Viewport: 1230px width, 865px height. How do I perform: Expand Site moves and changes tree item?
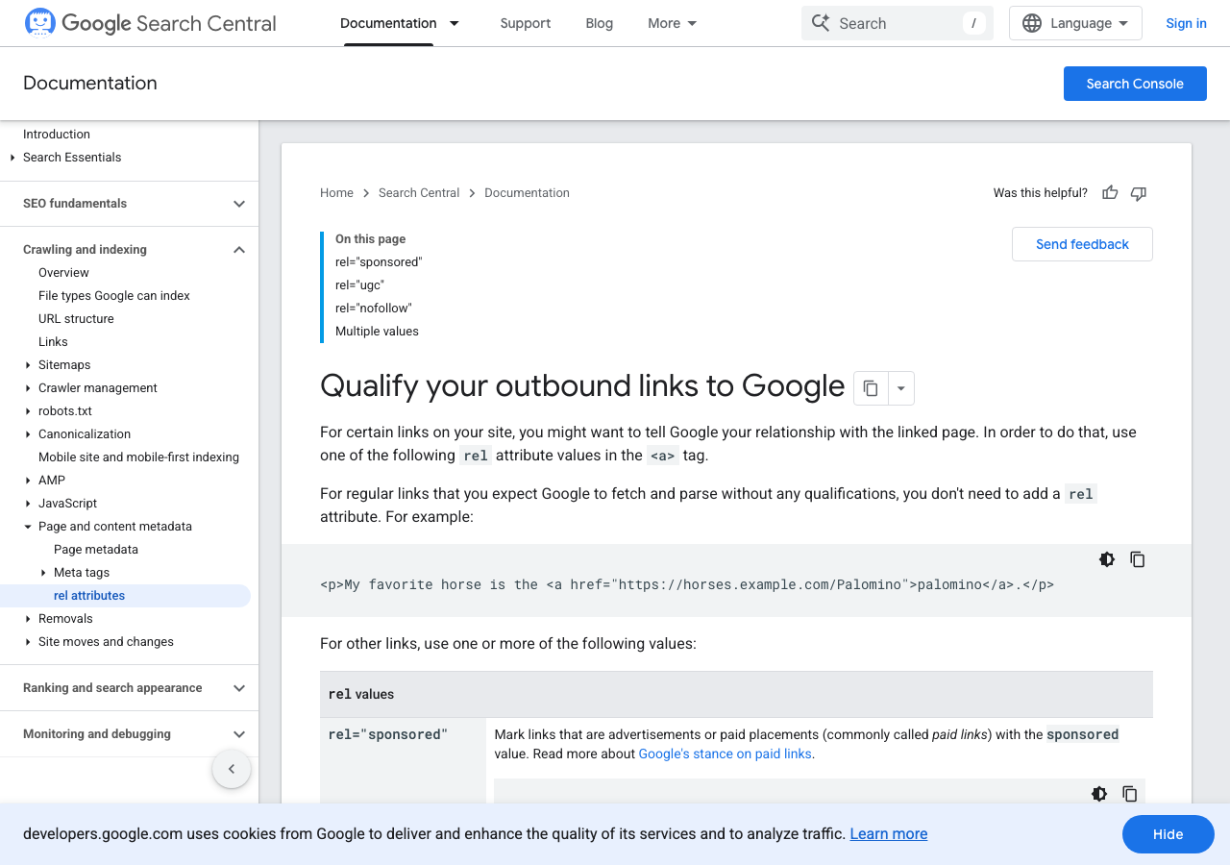[27, 642]
